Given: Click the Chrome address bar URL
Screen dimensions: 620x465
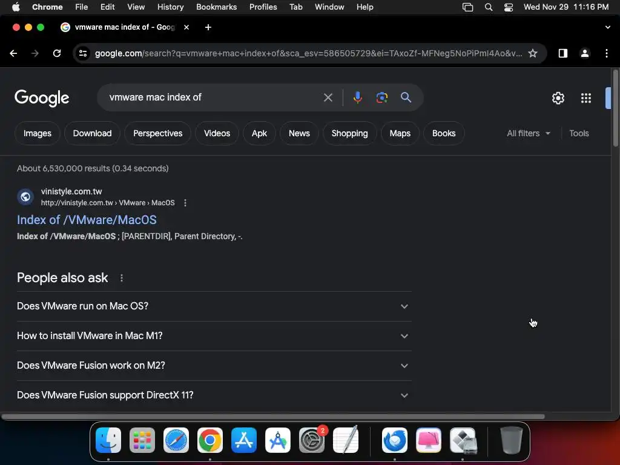Looking at the screenshot, I should [x=308, y=53].
